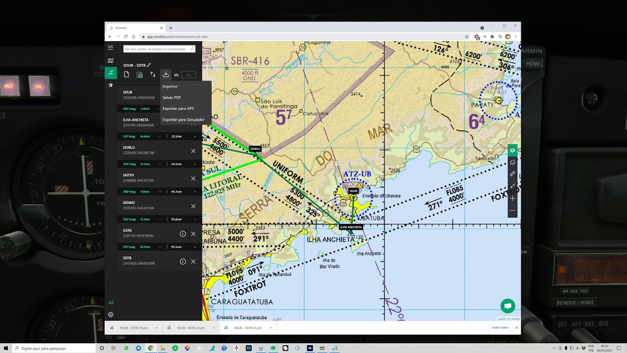Select the route planning sidebar icon
627x353 pixels.
point(111,73)
